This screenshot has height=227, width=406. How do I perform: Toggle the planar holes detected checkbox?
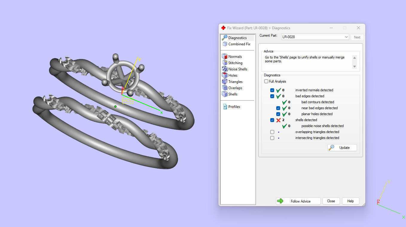coord(278,114)
